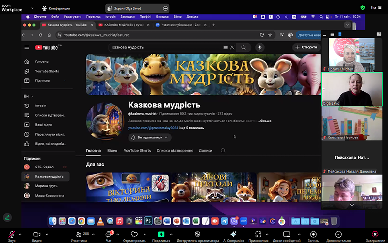
Task: Click green annotation pencil icon
Action: pyautogui.click(x=7, y=217)
